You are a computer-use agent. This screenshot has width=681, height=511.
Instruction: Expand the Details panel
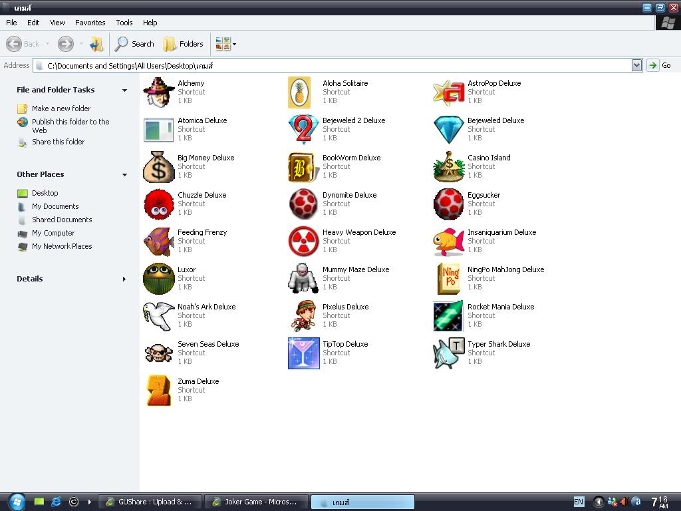tap(124, 279)
